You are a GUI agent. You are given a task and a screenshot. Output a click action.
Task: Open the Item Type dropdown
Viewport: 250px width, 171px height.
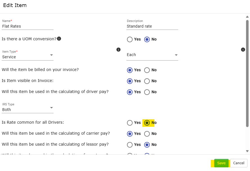pyautogui.click(x=28, y=57)
